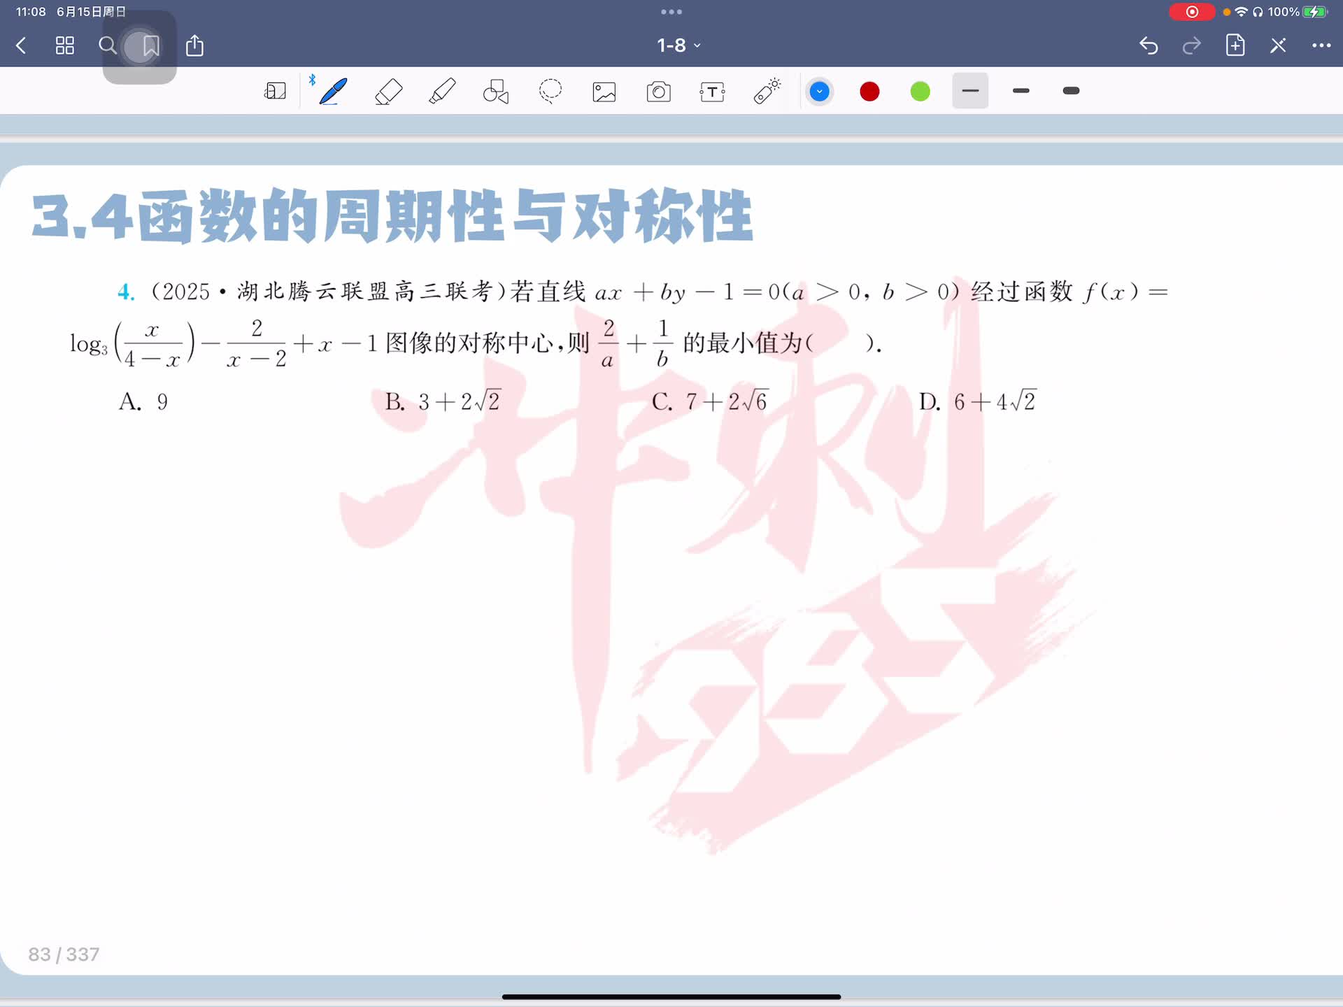1343x1007 pixels.
Task: Expand the 1-8 document title dropdown
Action: coord(678,45)
